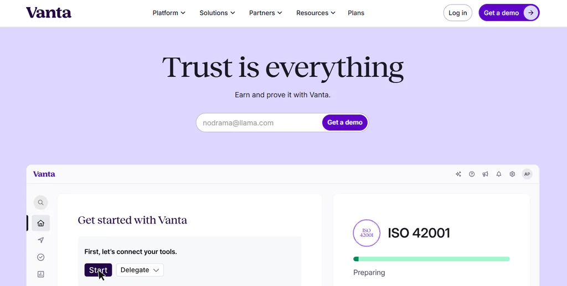Click the ISO 42001 progress bar
Screen dimensions: 567x286
[431, 259]
